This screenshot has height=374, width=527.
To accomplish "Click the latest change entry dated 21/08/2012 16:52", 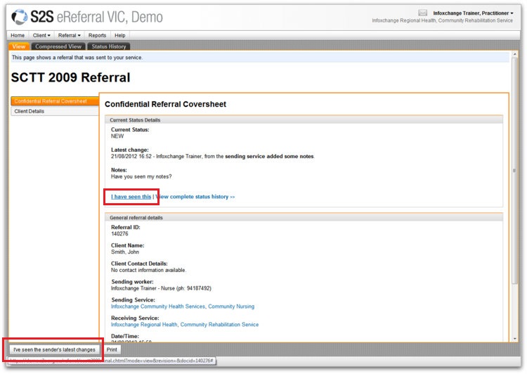I will pos(213,156).
